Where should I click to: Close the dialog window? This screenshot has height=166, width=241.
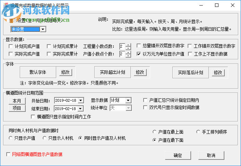[x=233, y=5]
